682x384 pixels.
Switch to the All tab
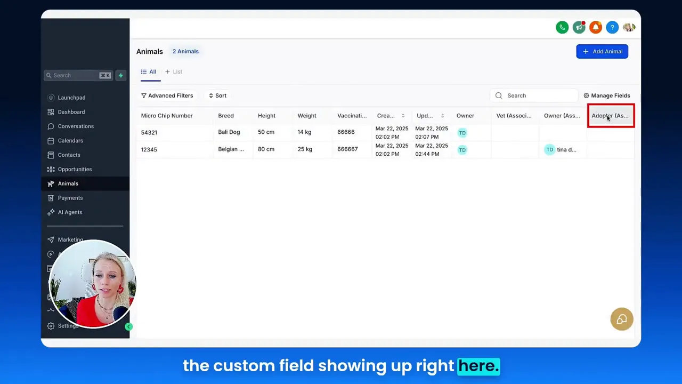[150, 71]
